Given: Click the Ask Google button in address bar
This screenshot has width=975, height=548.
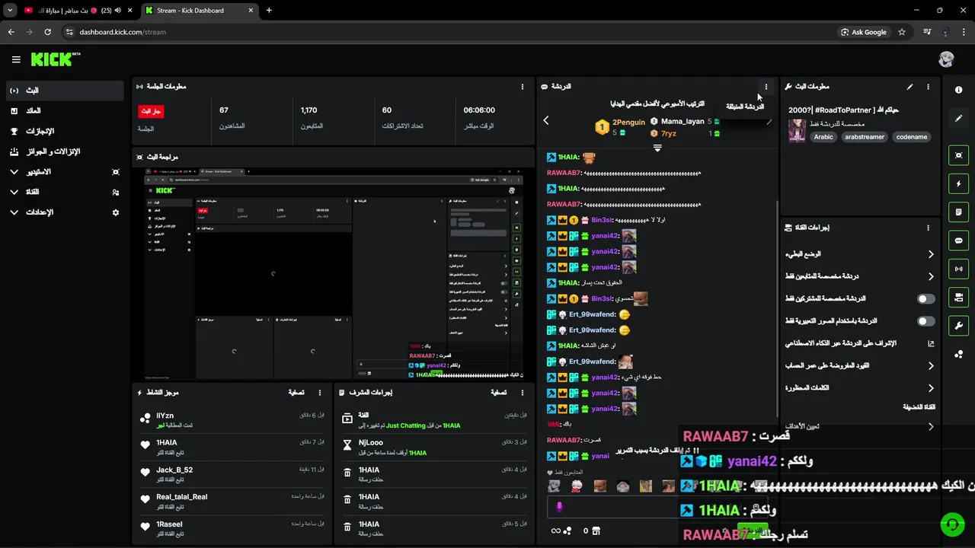Looking at the screenshot, I should [863, 32].
